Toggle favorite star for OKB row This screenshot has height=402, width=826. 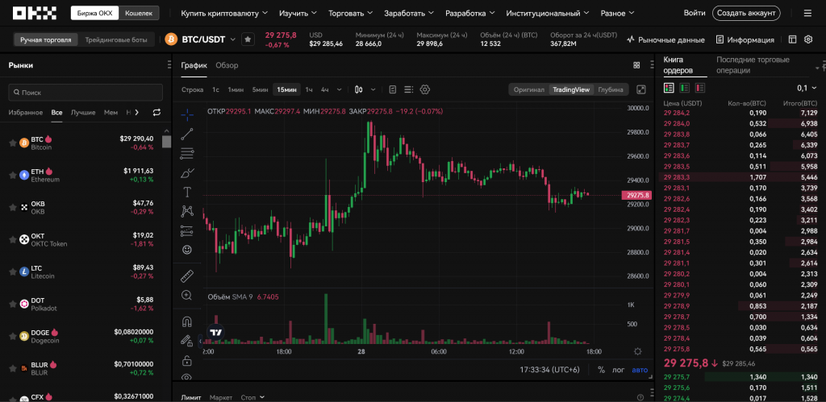point(13,207)
